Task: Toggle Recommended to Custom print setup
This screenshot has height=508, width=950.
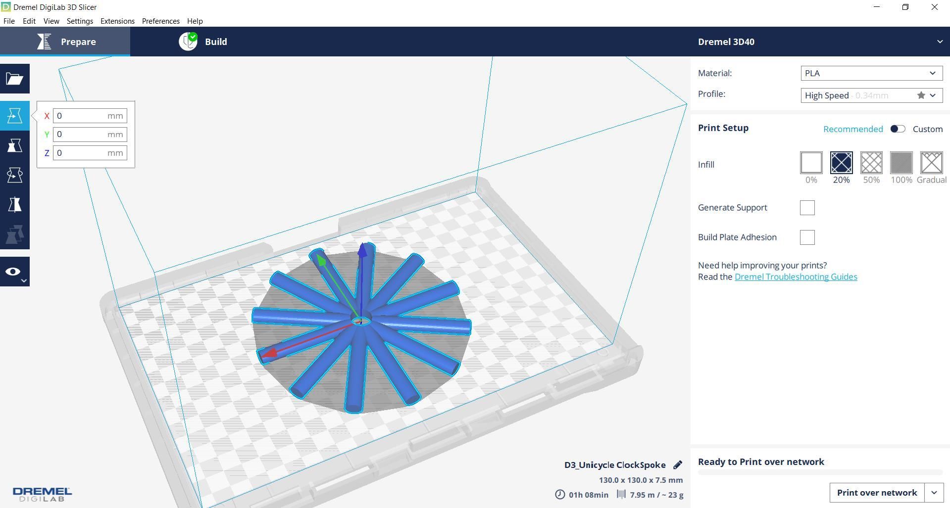Action: [898, 129]
